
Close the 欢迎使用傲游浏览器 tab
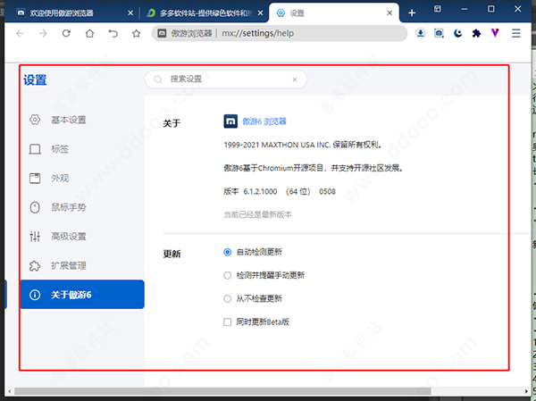click(130, 13)
